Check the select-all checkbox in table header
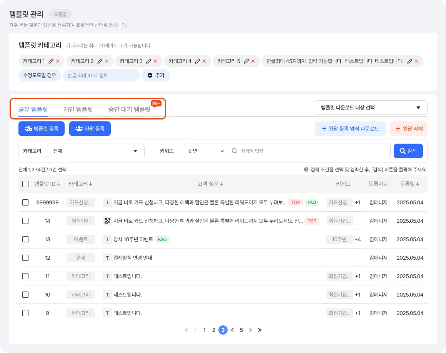446x353 pixels. click(x=25, y=184)
